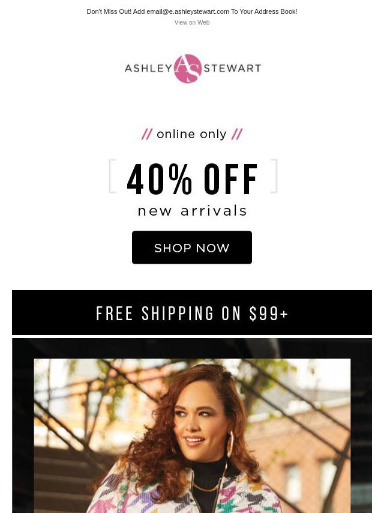Image resolution: width=384 pixels, height=513 pixels.
Task: Click the gray left bracket beside 40%
Action: pyautogui.click(x=112, y=176)
